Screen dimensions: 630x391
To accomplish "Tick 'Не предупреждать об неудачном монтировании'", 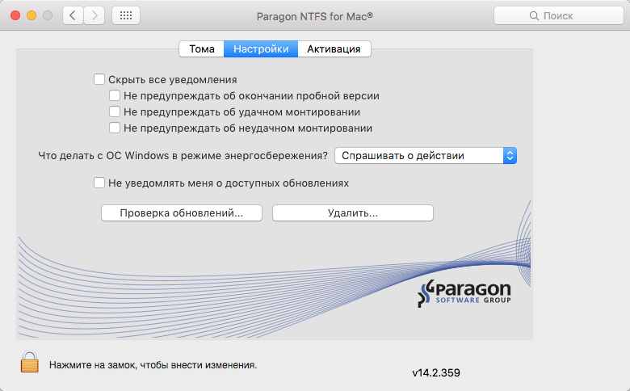I will click(x=115, y=128).
